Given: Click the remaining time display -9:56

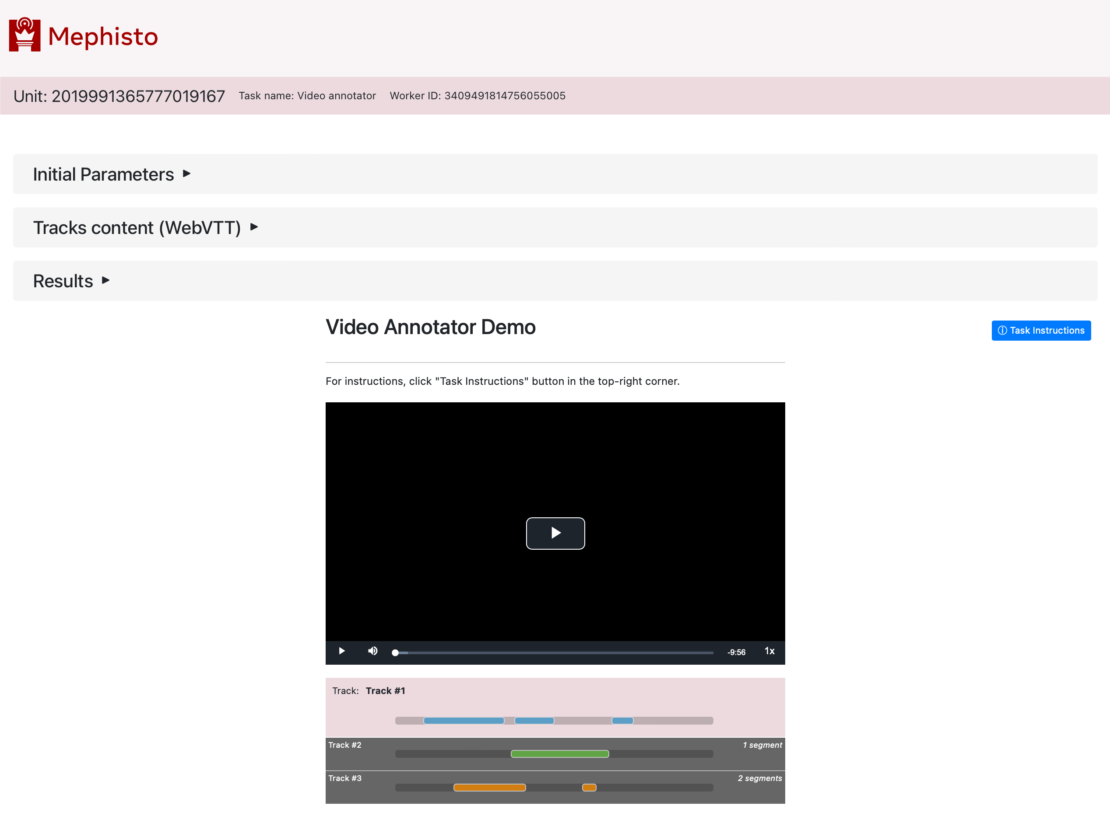Looking at the screenshot, I should pos(736,652).
